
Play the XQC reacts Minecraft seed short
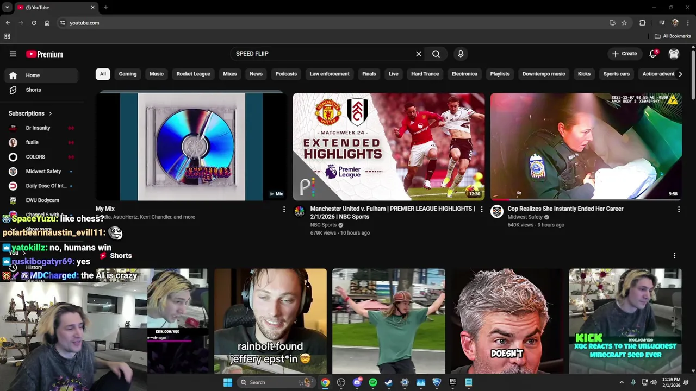pos(625,321)
